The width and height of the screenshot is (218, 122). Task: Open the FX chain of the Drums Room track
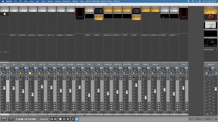pos(82,68)
